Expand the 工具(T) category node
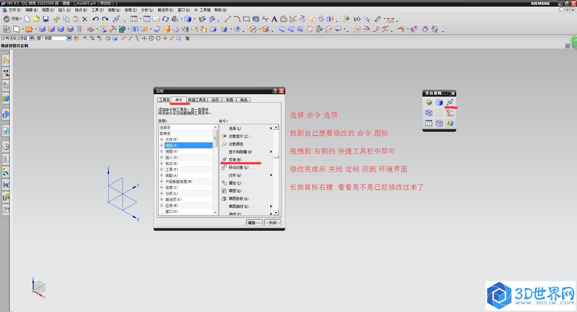 [161, 169]
